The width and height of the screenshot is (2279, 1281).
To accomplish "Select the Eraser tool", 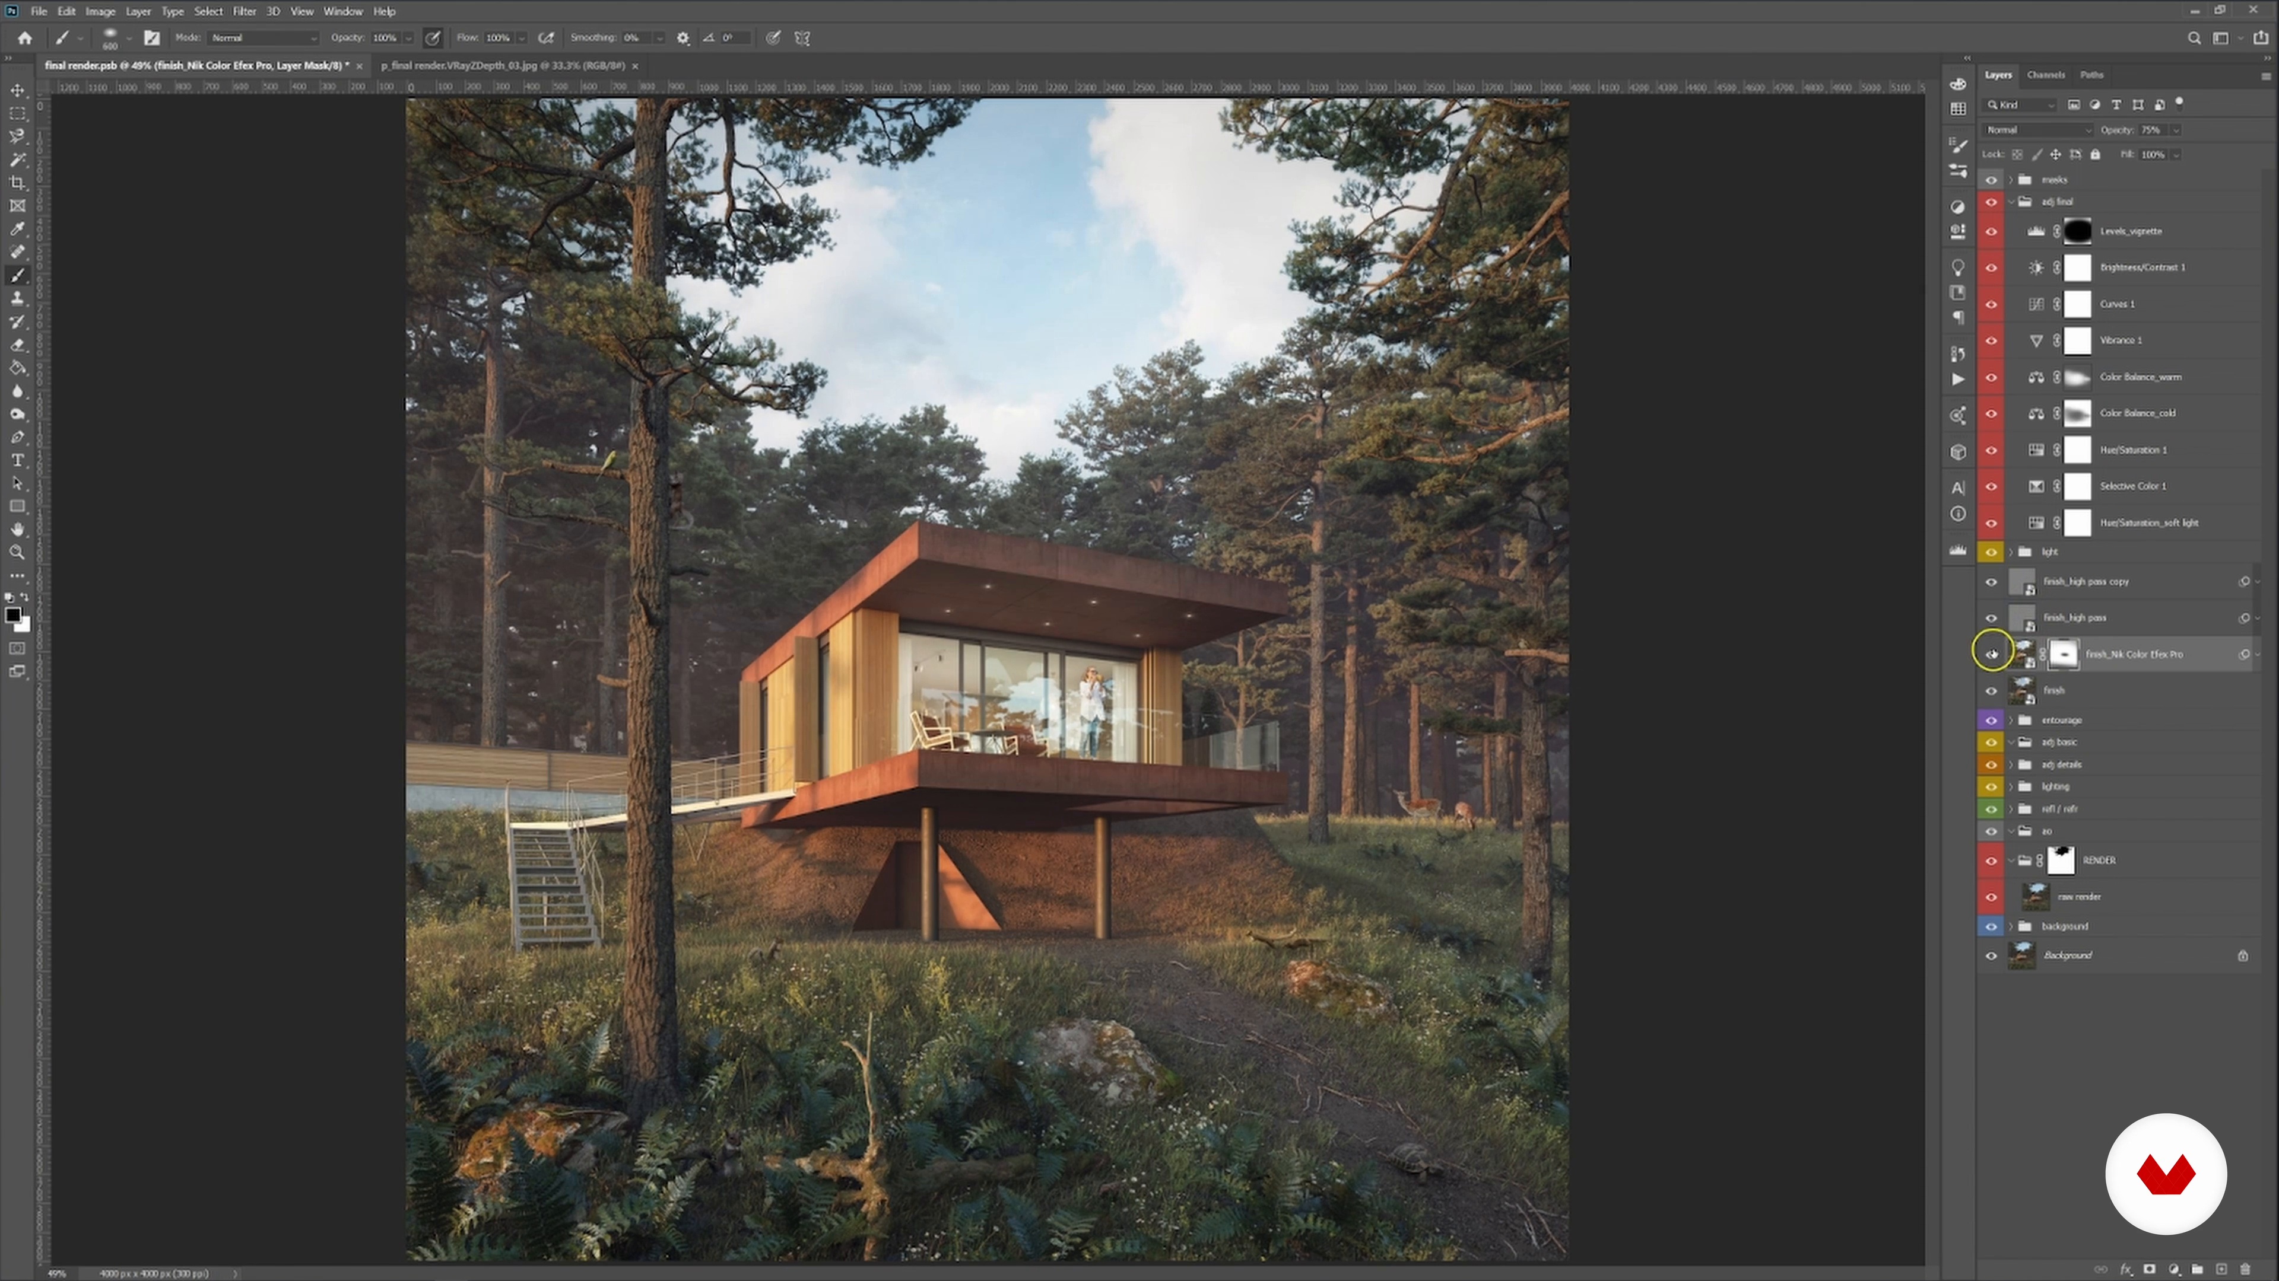I will 17,345.
